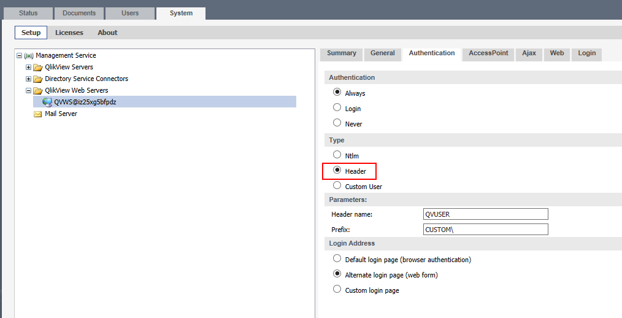Collapse the QlikView Web Servers folder

coord(28,90)
